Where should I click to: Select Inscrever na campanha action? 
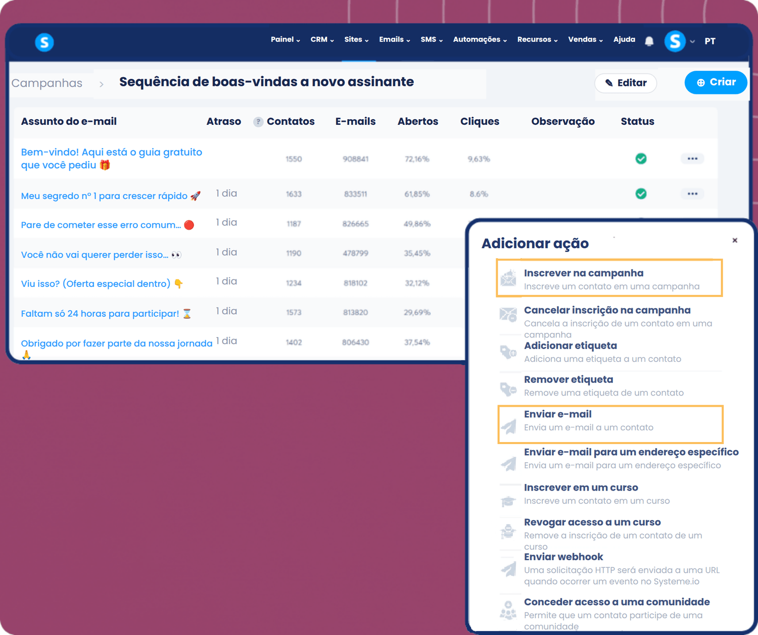tap(609, 278)
